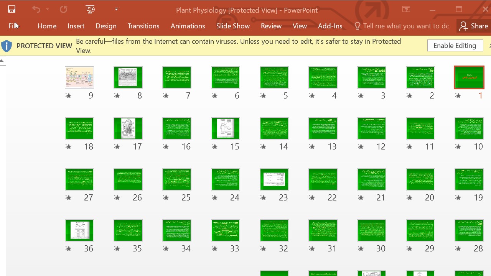Click slide number 11 label
Image resolution: width=491 pixels, height=276 pixels.
430,146
